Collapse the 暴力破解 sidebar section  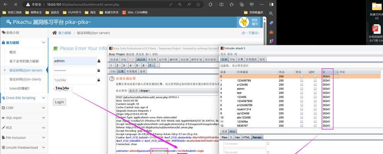(44, 43)
